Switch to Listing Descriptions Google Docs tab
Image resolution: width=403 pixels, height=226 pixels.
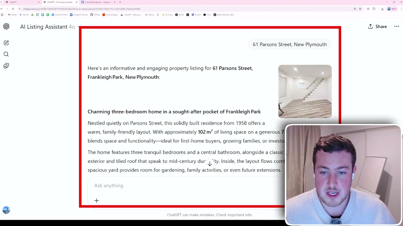[98, 2]
